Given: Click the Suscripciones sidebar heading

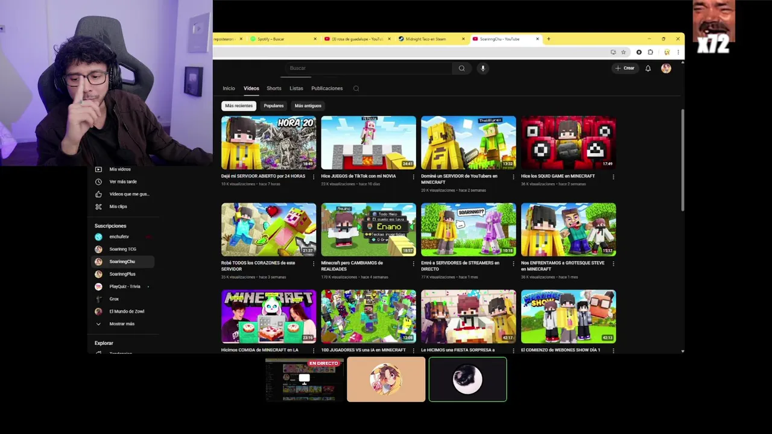Looking at the screenshot, I should [110, 226].
